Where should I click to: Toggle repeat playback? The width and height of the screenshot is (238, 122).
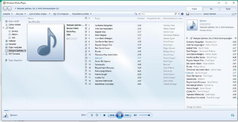tap(97, 115)
